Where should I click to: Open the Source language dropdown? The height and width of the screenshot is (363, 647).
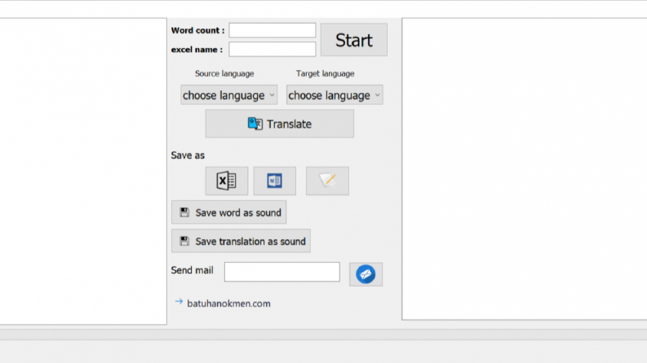tap(228, 95)
